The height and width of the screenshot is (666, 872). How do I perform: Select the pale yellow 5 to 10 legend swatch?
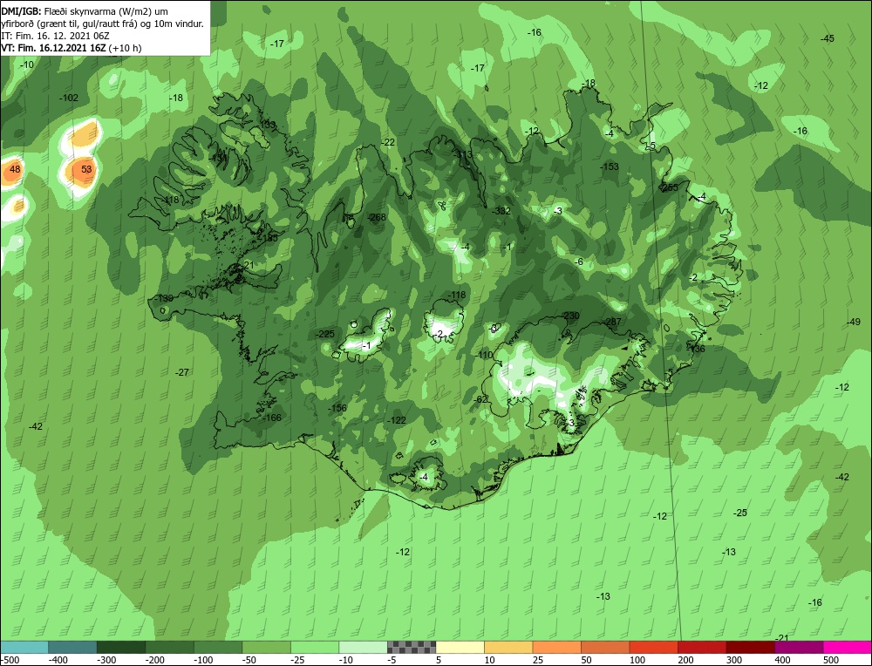click(x=460, y=647)
